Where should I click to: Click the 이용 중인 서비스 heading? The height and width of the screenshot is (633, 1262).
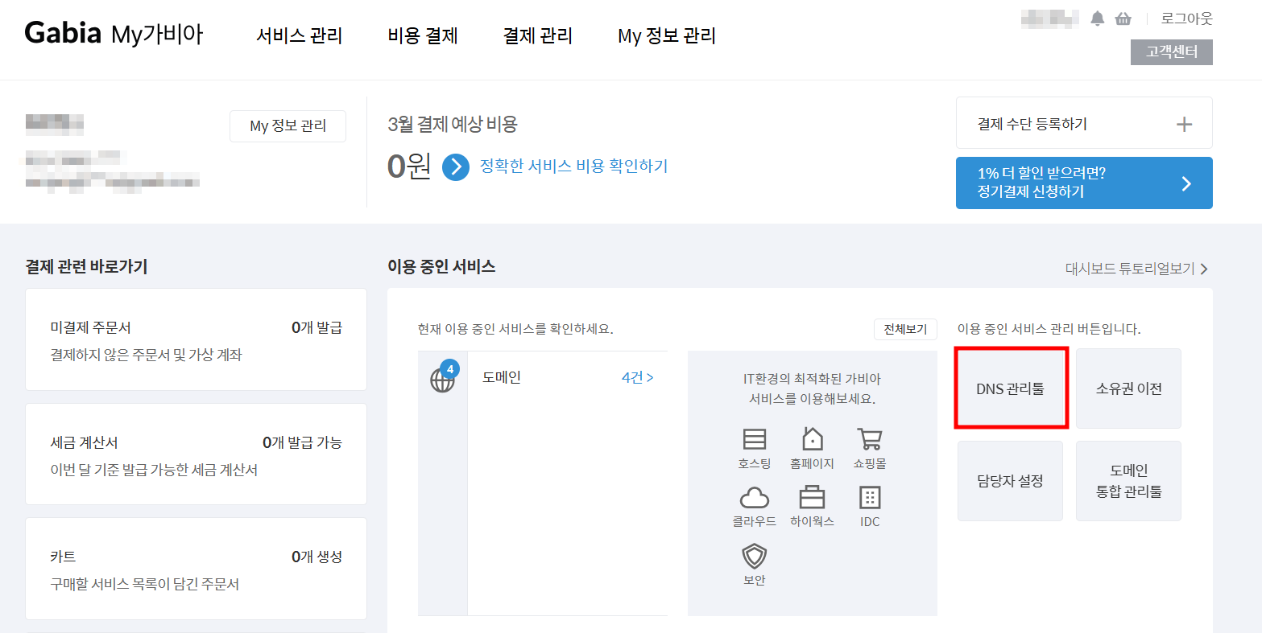point(441,266)
